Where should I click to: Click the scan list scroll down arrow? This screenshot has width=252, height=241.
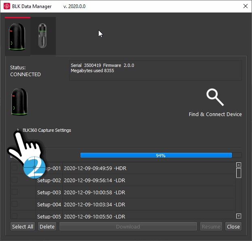pyautogui.click(x=239, y=216)
